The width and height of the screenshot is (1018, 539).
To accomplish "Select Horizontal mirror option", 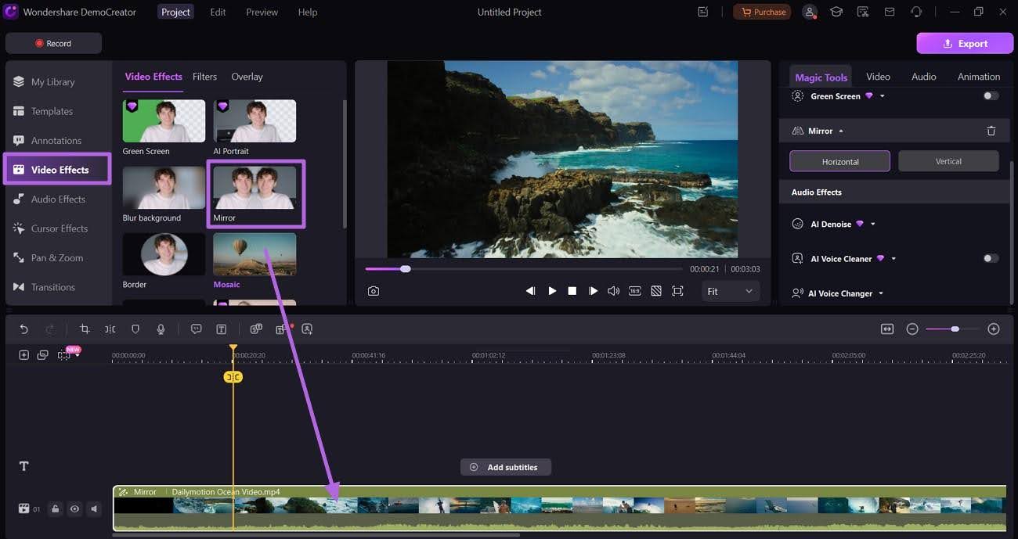I will coord(840,161).
